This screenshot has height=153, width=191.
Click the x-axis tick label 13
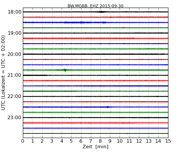(149, 141)
